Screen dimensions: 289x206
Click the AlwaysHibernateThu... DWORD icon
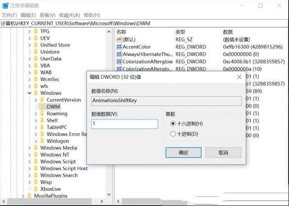click(x=119, y=54)
